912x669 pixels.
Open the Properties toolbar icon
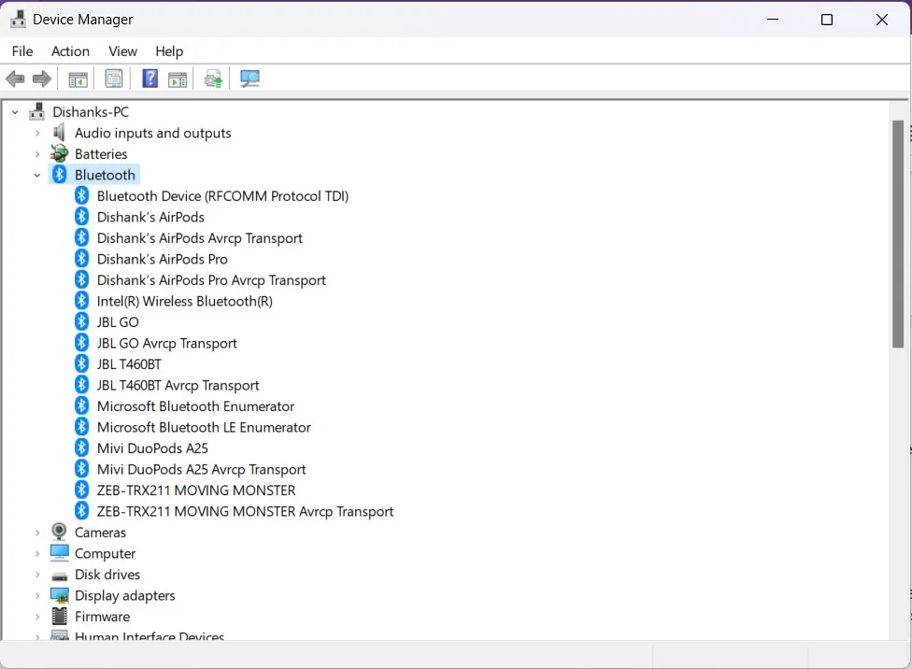pos(114,78)
